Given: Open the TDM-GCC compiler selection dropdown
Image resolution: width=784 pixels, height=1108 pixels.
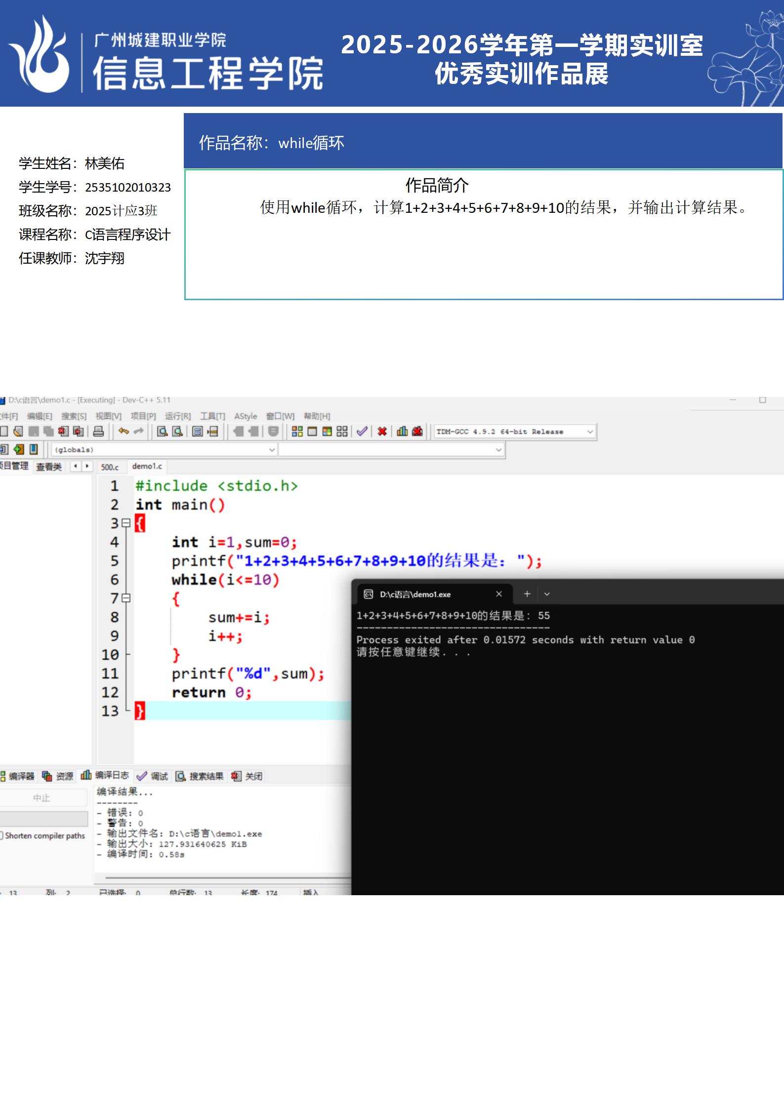Looking at the screenshot, I should coord(590,432).
